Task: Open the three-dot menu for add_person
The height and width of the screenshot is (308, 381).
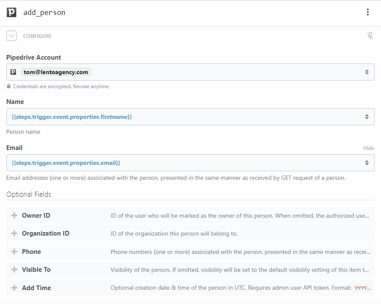Action: [368, 12]
